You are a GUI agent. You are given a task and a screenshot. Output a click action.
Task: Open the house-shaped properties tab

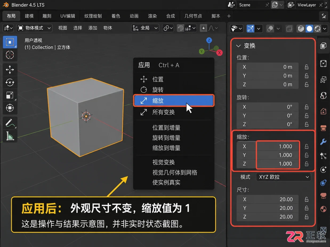tap(323, 111)
